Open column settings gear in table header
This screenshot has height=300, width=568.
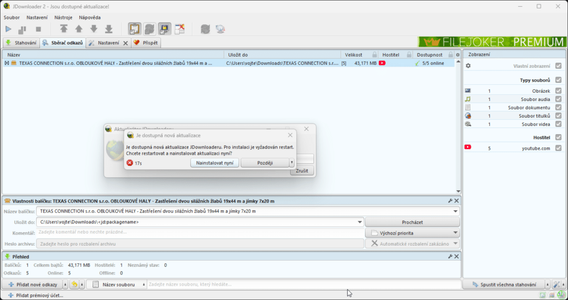point(458,55)
